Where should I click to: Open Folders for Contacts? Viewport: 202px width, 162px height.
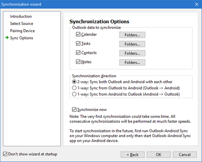132,53
